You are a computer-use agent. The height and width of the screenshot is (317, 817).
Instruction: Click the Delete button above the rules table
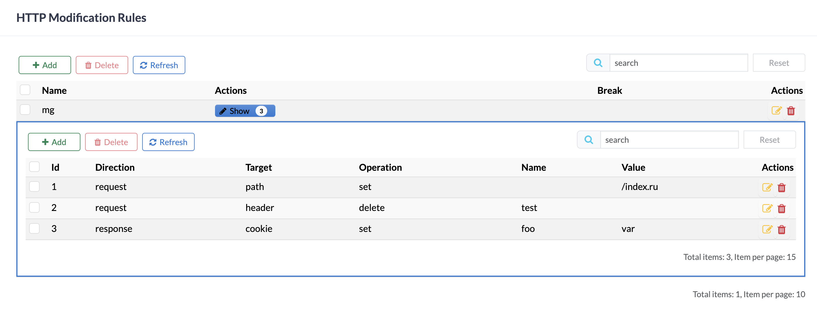click(102, 65)
